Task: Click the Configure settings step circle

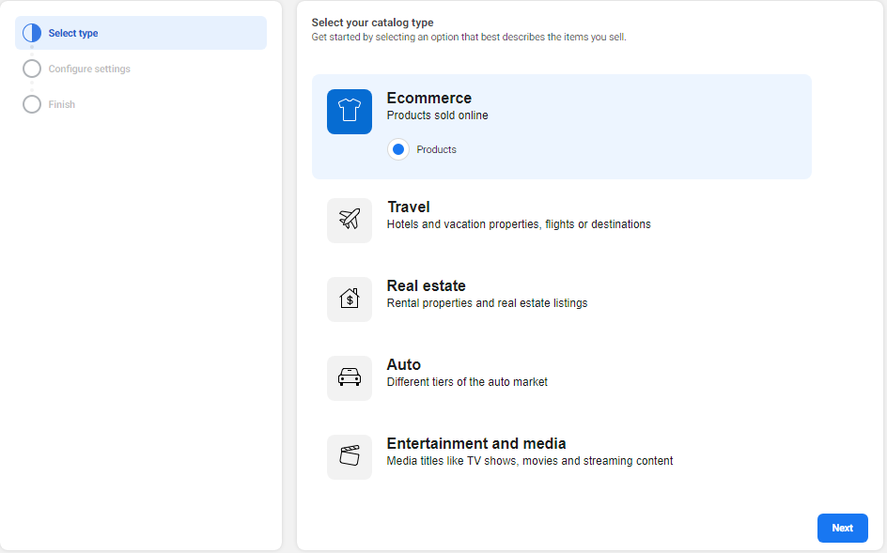Action: (x=32, y=69)
